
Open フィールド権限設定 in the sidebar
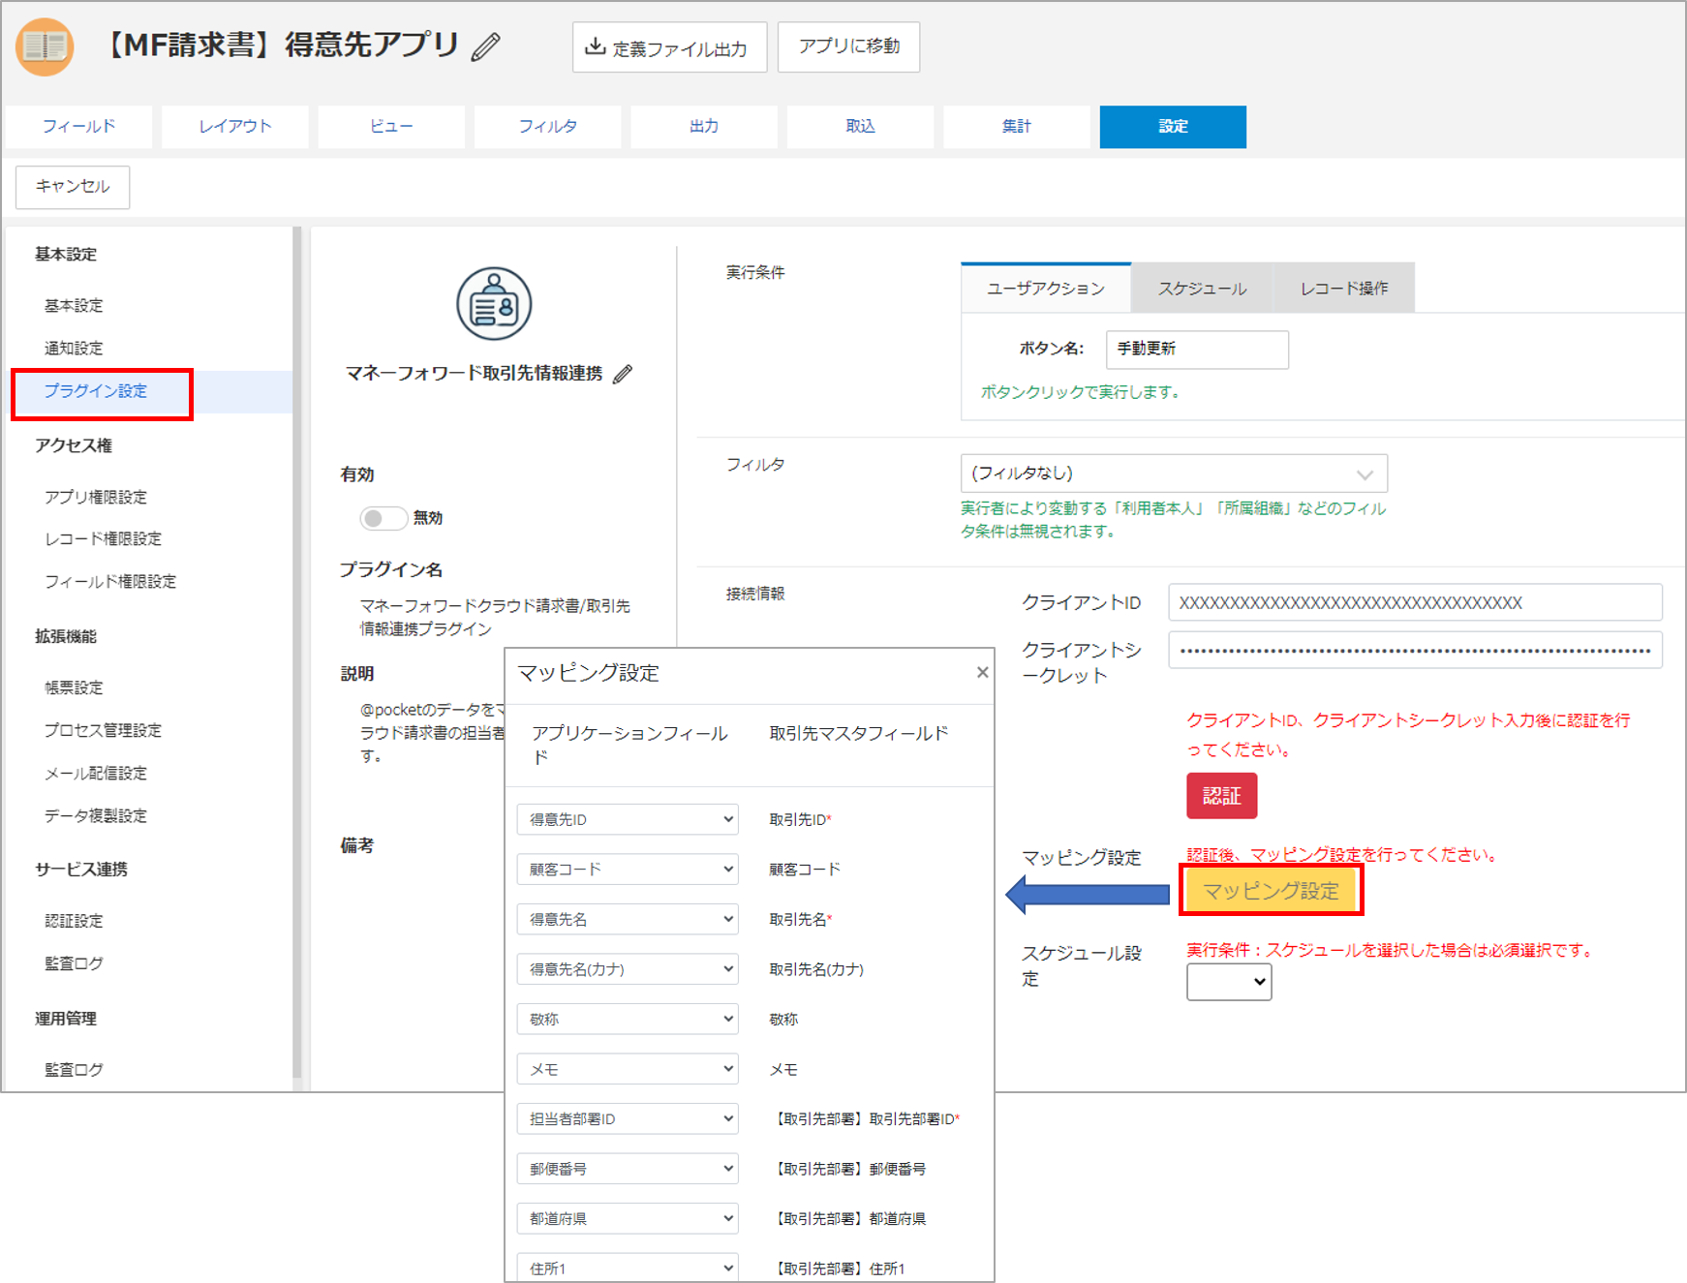(x=110, y=581)
